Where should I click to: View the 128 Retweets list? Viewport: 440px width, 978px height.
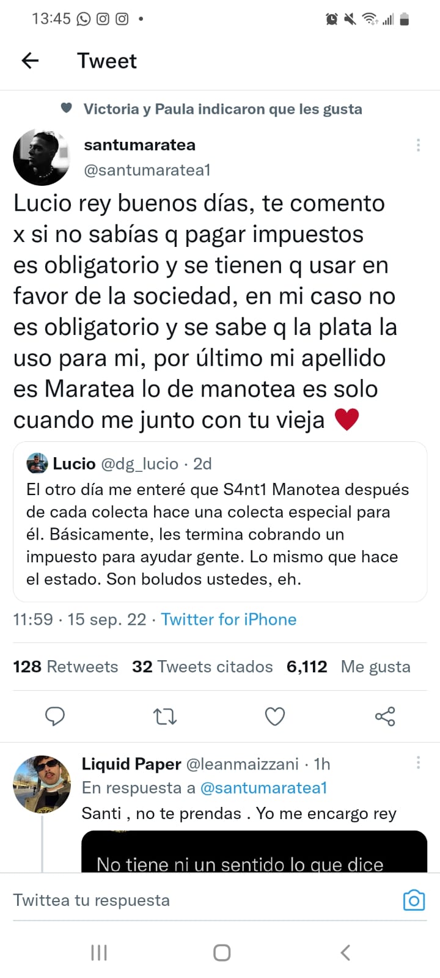pyautogui.click(x=65, y=666)
